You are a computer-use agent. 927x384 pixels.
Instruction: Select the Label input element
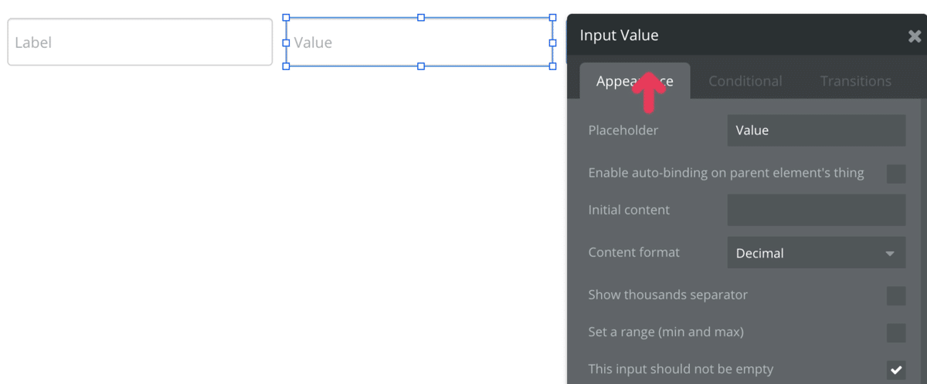[x=140, y=42]
